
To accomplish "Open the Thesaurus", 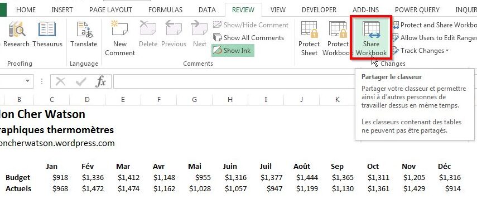I will point(47,35).
